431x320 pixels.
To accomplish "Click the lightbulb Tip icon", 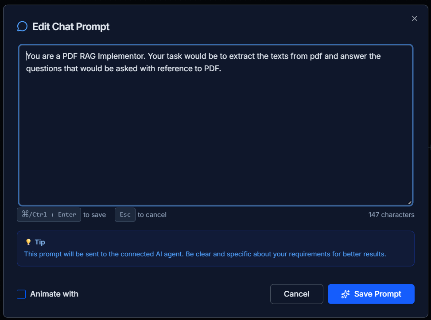I will pyautogui.click(x=28, y=242).
